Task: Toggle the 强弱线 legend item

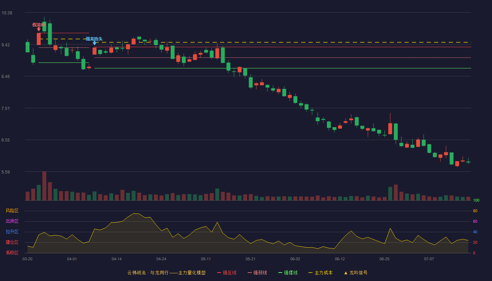Action: point(257,273)
